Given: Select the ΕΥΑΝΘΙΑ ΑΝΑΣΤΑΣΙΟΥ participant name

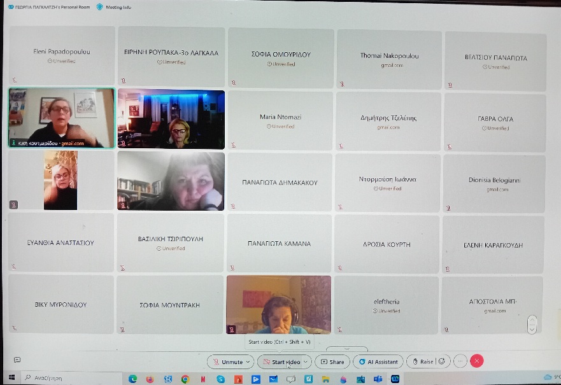Looking at the screenshot, I should coord(60,242).
